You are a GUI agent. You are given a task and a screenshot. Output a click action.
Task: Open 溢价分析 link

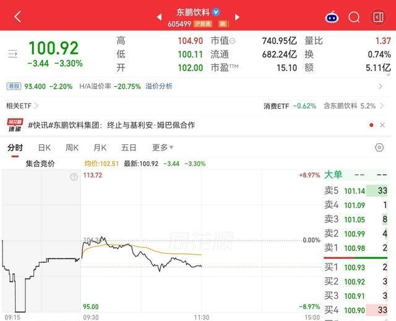pyautogui.click(x=158, y=86)
